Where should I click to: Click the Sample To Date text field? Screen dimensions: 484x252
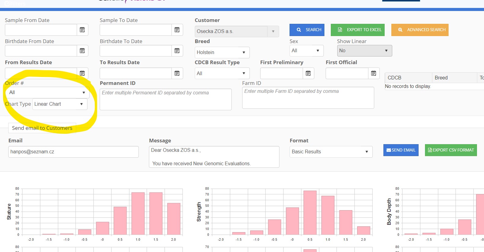click(136, 30)
